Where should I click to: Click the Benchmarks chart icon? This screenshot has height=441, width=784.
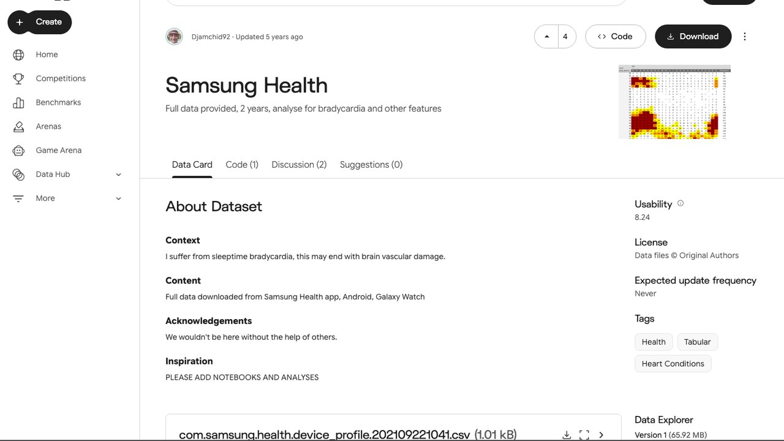(x=18, y=102)
